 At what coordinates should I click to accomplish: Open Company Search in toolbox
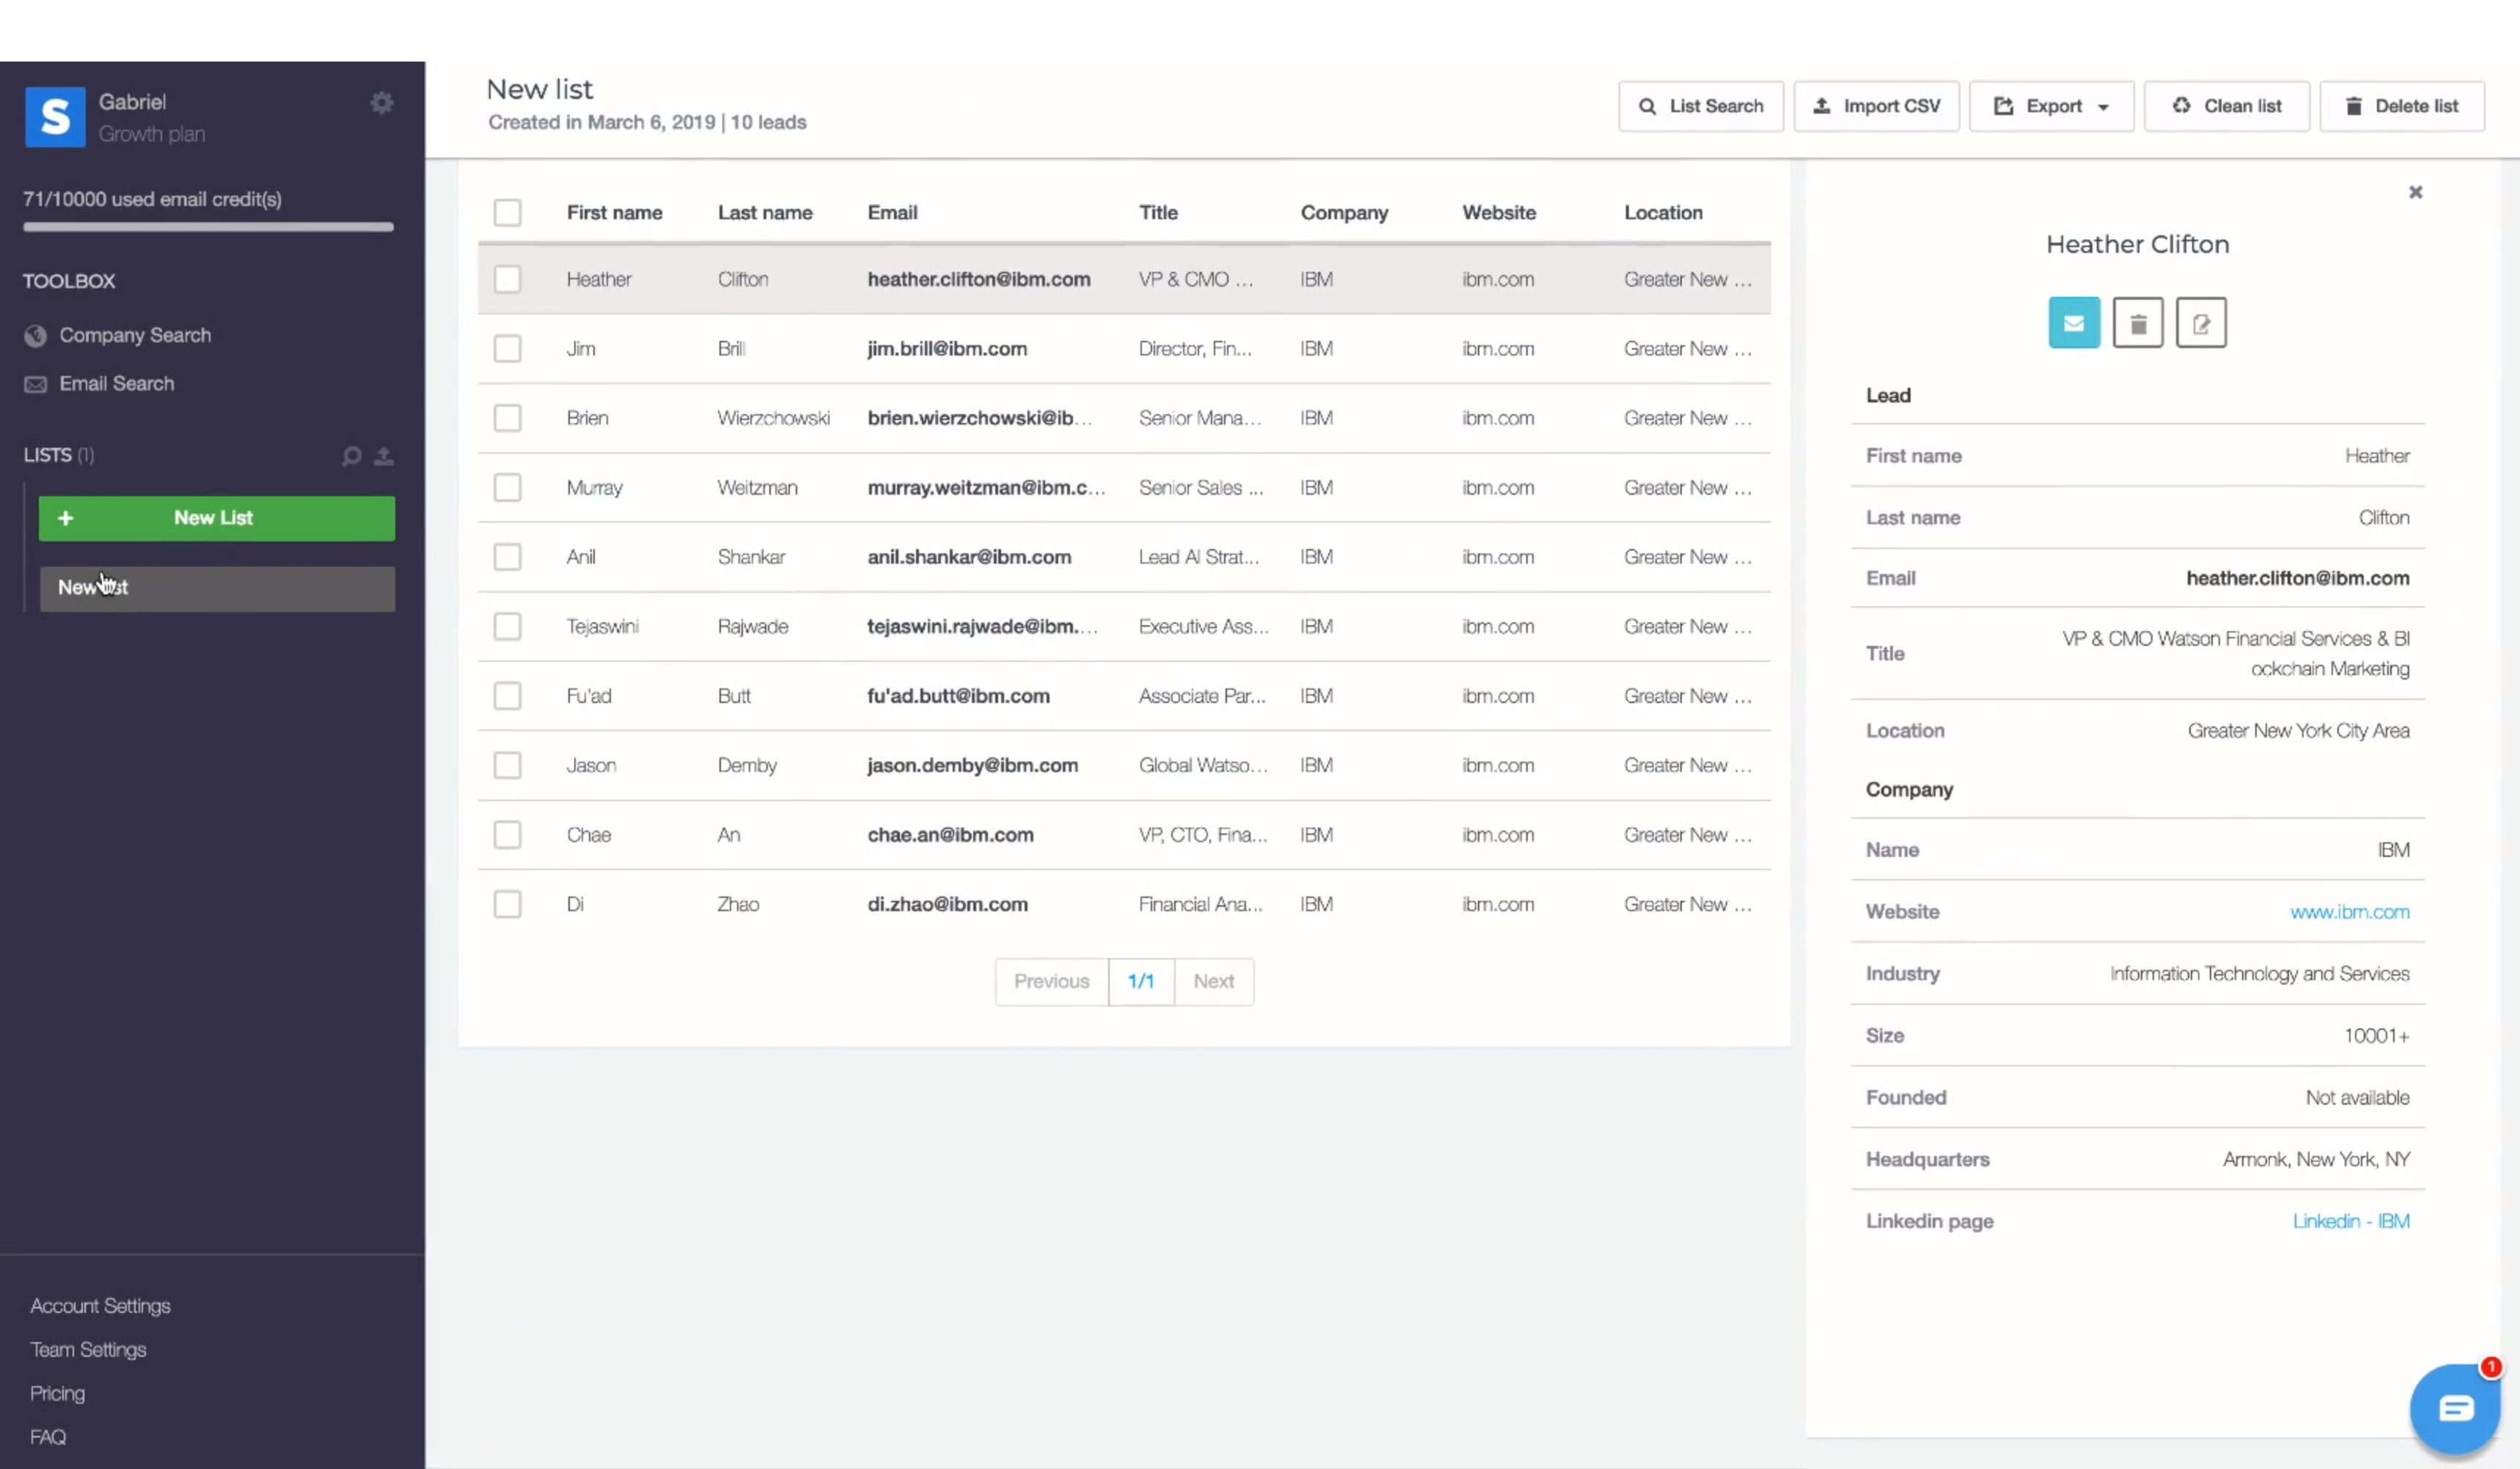(134, 336)
